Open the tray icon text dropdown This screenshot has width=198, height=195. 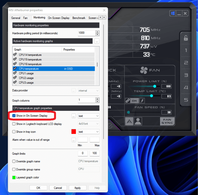pyautogui.click(x=88, y=132)
